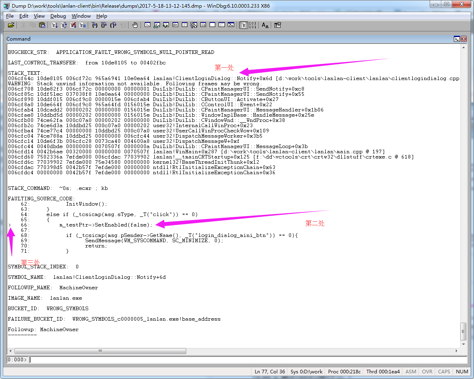Viewport: 474px width, 379px height.
Task: Click the horizontal scrollbar thumb in Command window
Action: pyautogui.click(x=101, y=351)
